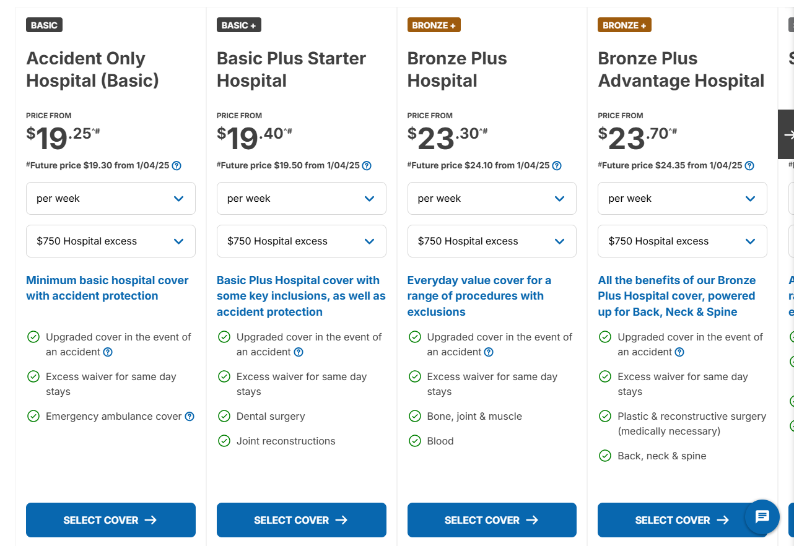
Task: Select cover for Basic Plus Starter Hospital
Action: click(x=302, y=520)
